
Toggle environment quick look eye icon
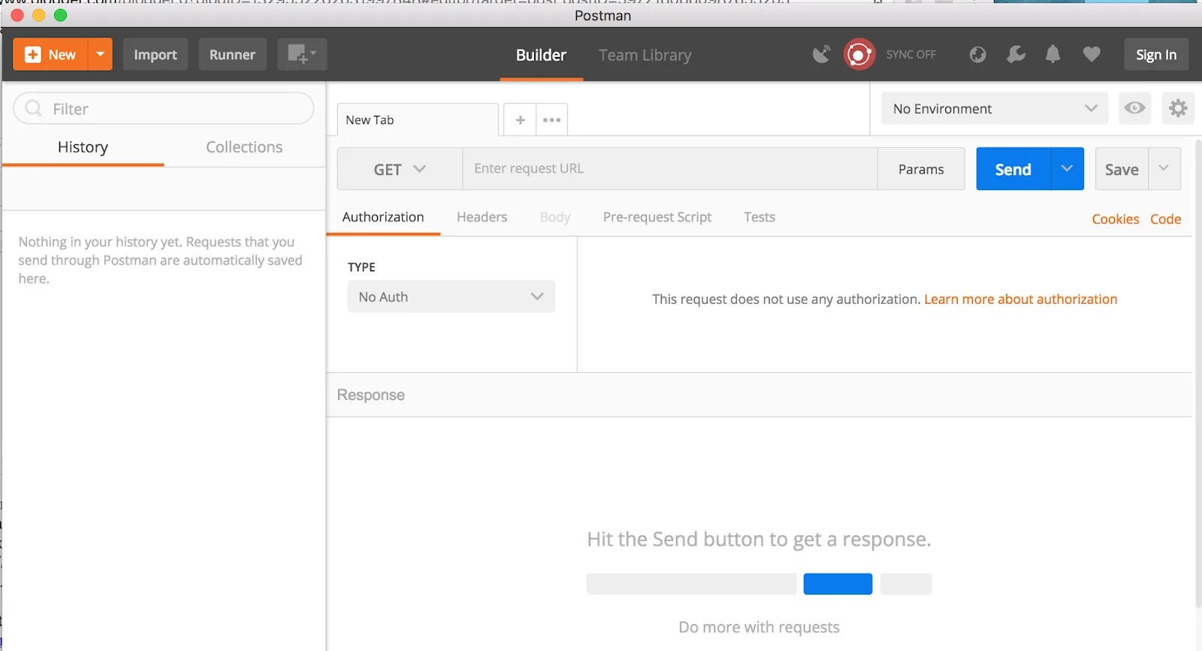coord(1134,108)
